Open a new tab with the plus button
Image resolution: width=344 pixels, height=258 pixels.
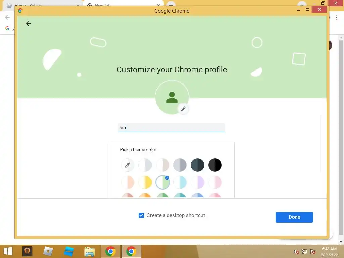pos(171,4)
